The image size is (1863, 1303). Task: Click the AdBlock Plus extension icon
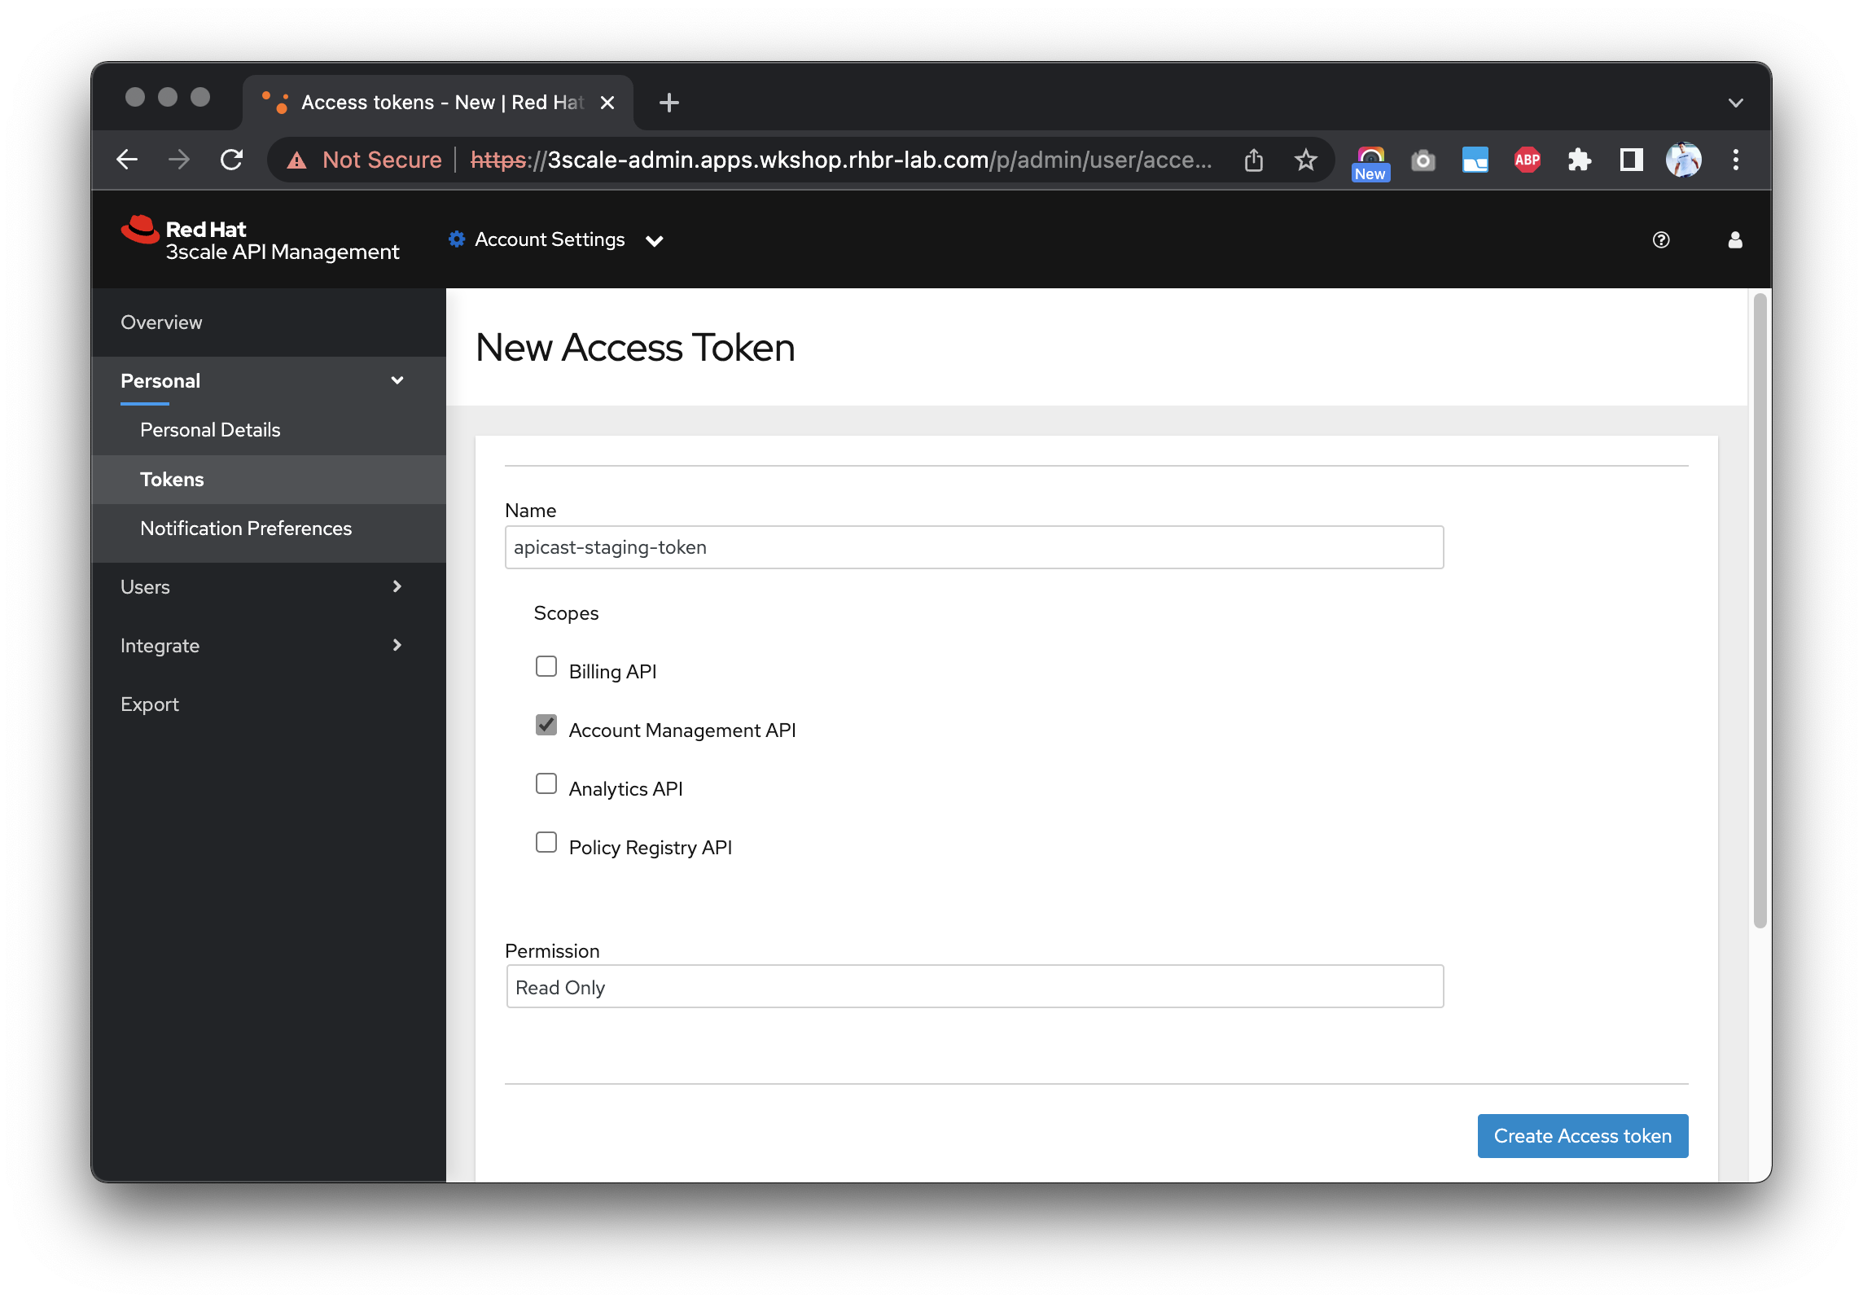tap(1527, 160)
